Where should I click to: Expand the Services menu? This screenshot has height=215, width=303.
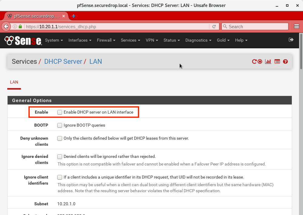click(130, 40)
